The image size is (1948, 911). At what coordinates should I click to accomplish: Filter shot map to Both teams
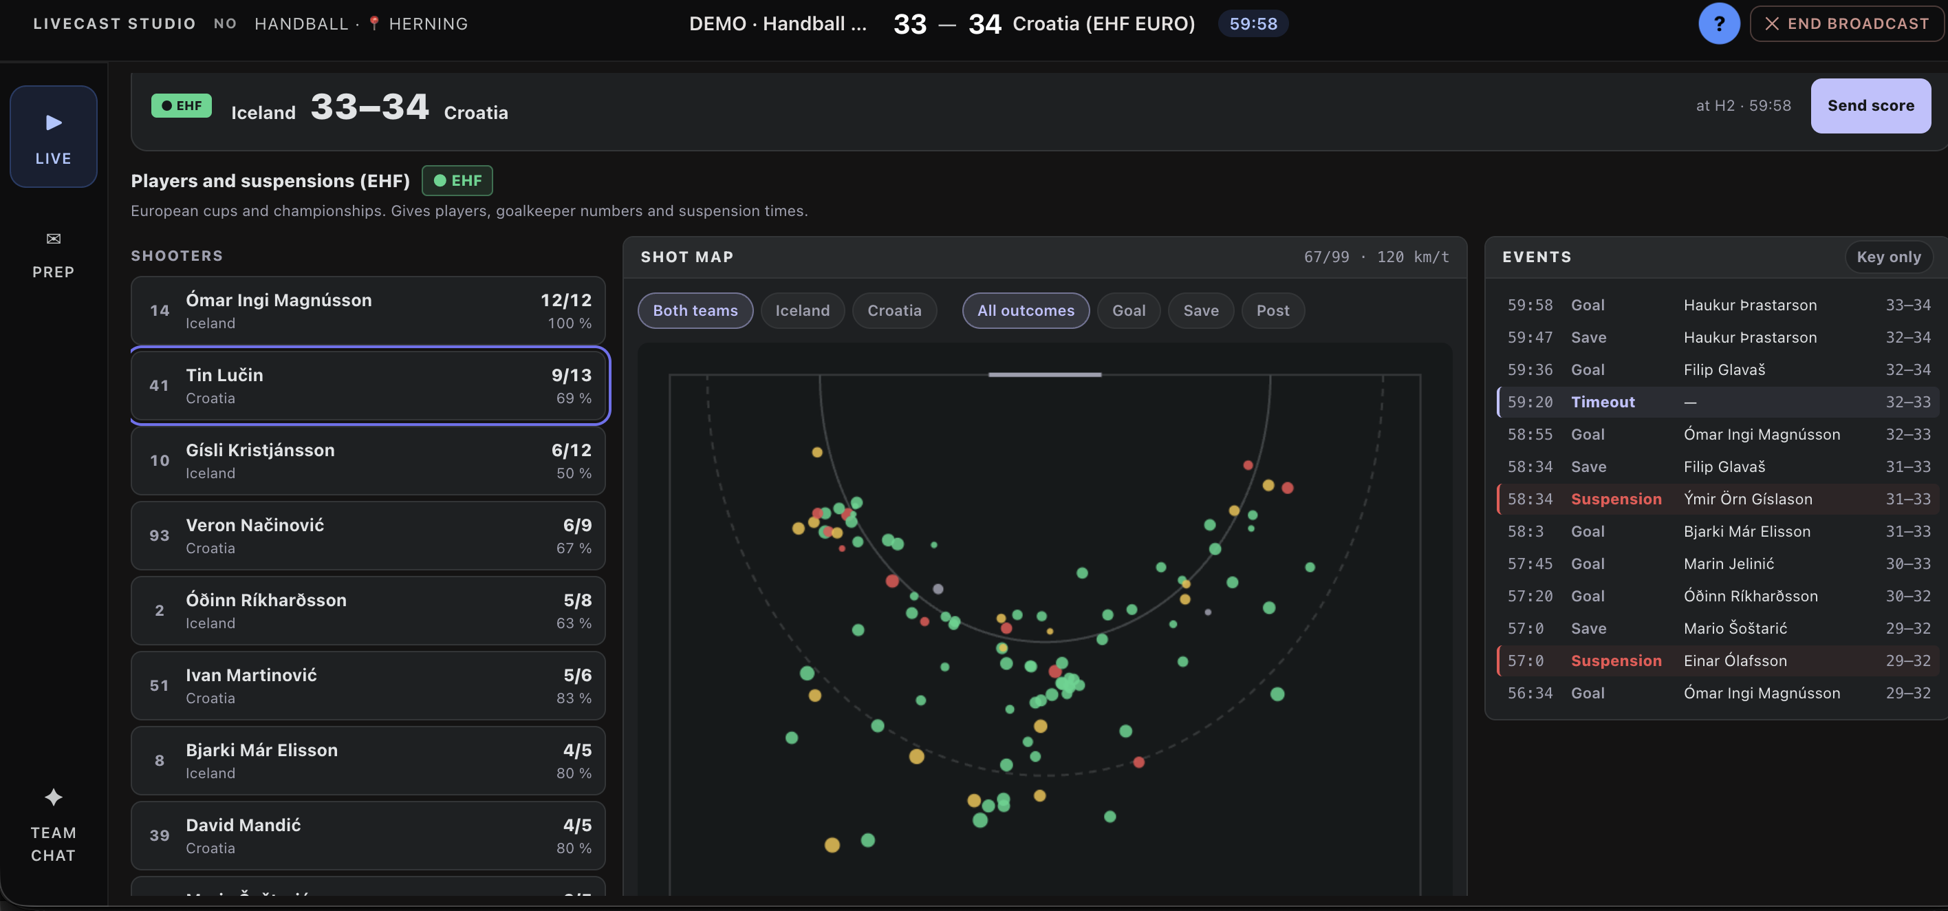pos(695,310)
